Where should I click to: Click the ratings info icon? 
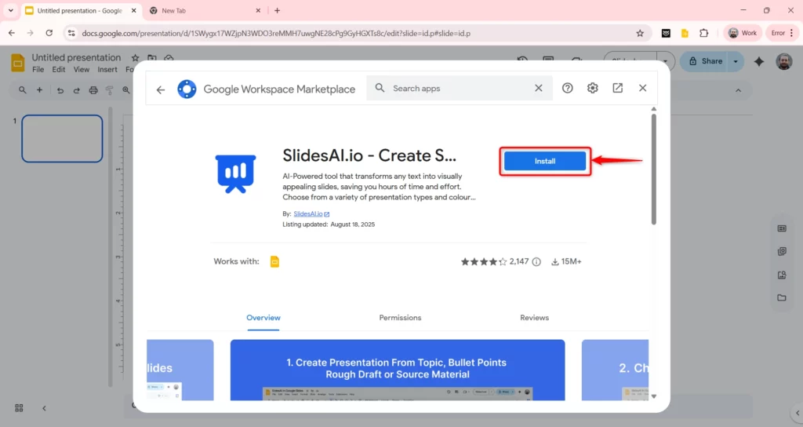[x=536, y=261]
